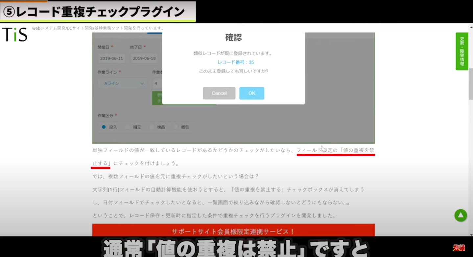The height and width of the screenshot is (257, 473).
Task: Click the ⑤レコード重複チェックプラグイン title banner
Action: [x=98, y=11]
